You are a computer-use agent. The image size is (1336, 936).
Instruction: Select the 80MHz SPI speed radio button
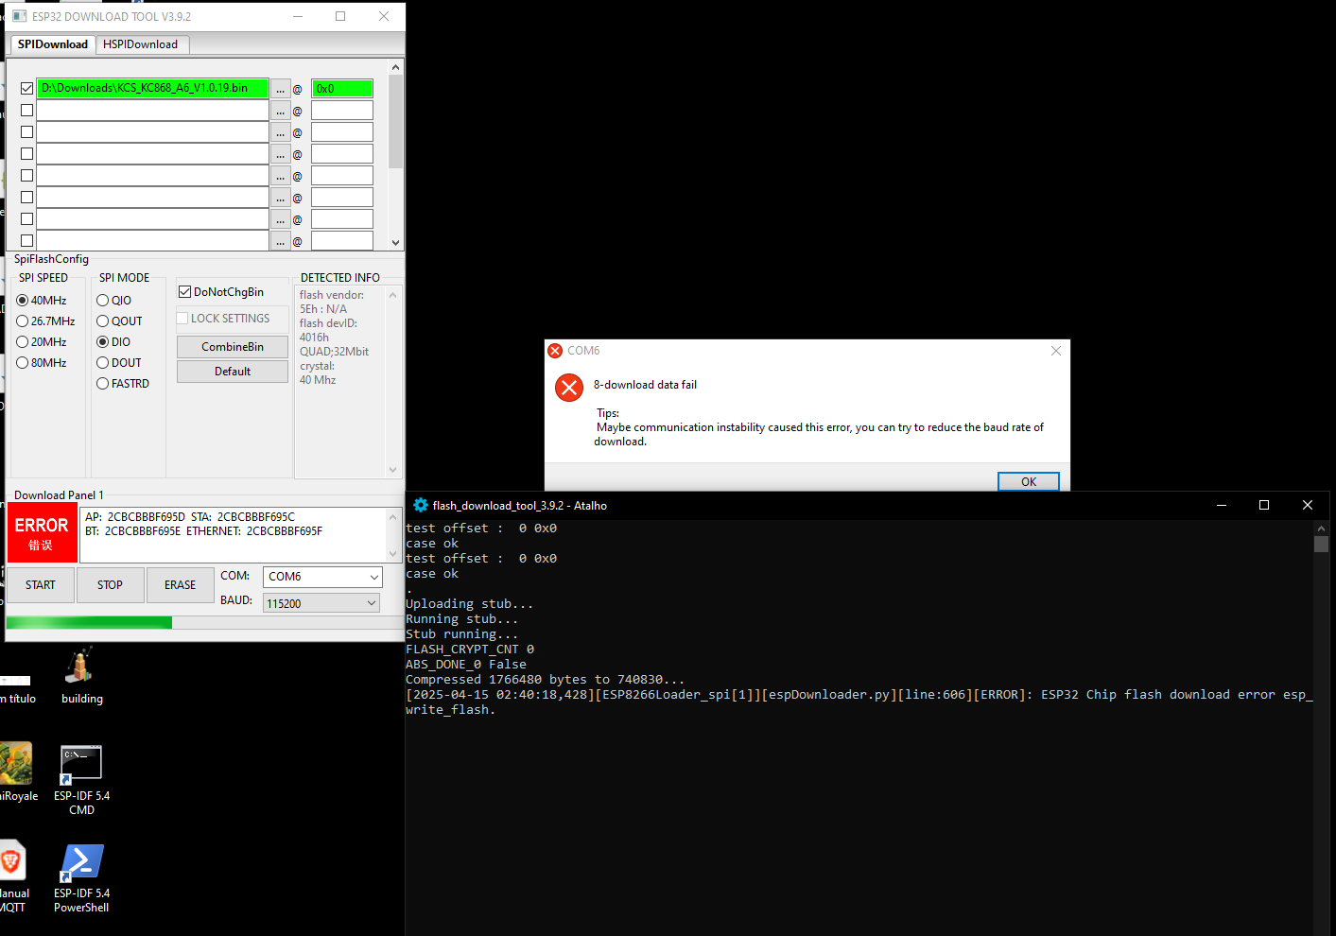(x=23, y=363)
